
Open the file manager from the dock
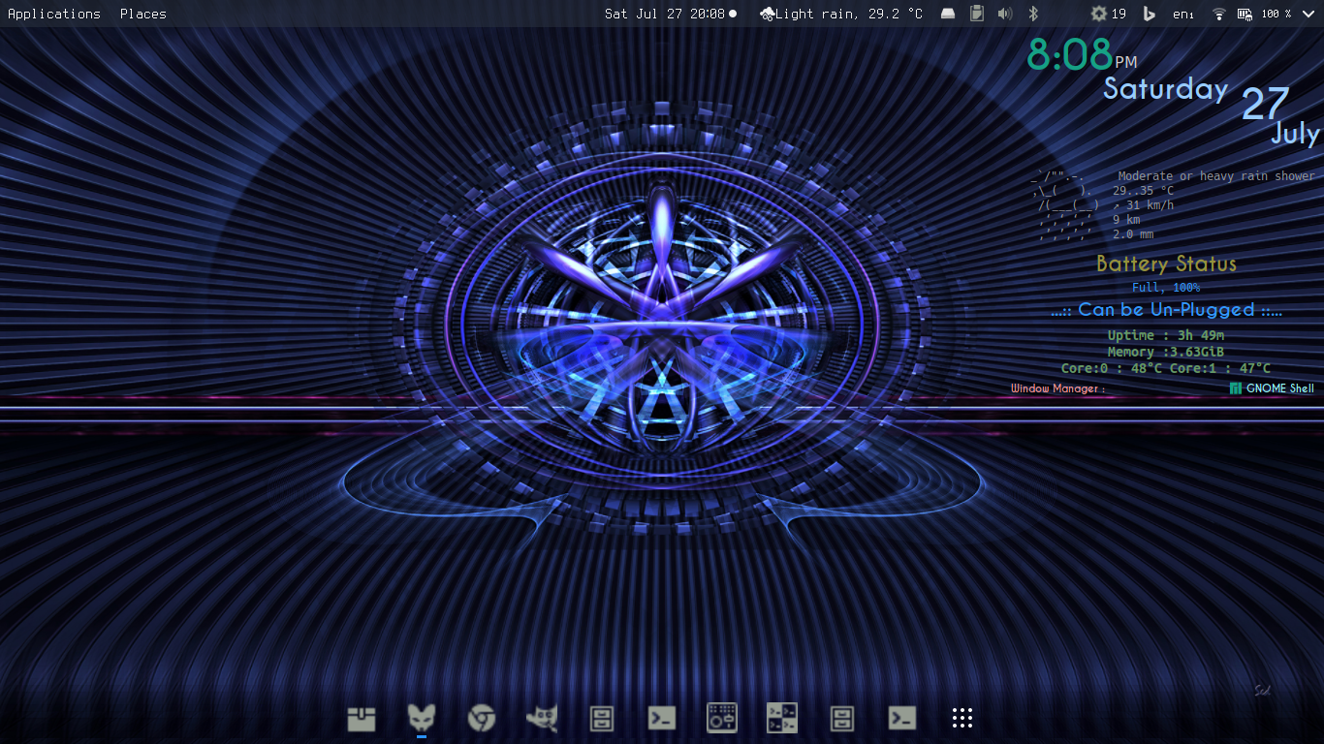pos(602,718)
